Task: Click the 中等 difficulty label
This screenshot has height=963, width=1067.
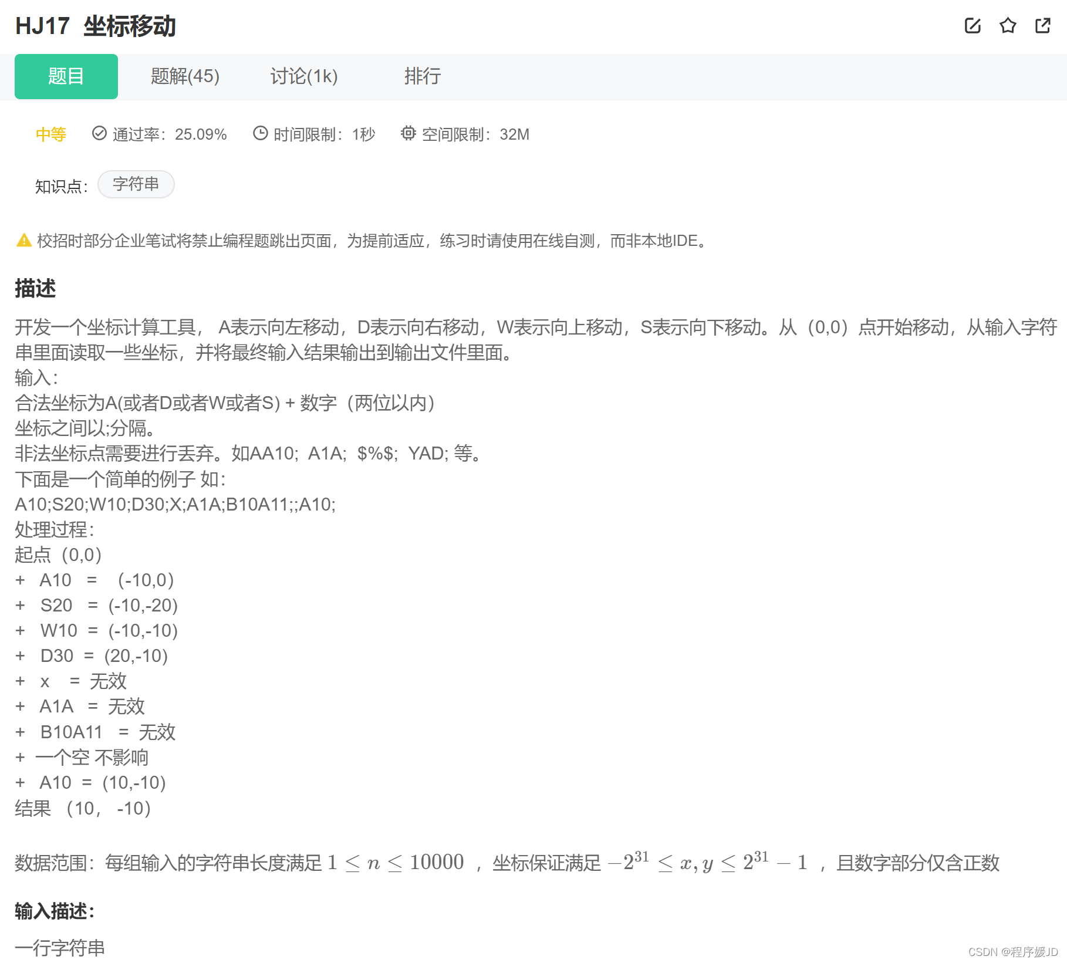Action: tap(50, 134)
